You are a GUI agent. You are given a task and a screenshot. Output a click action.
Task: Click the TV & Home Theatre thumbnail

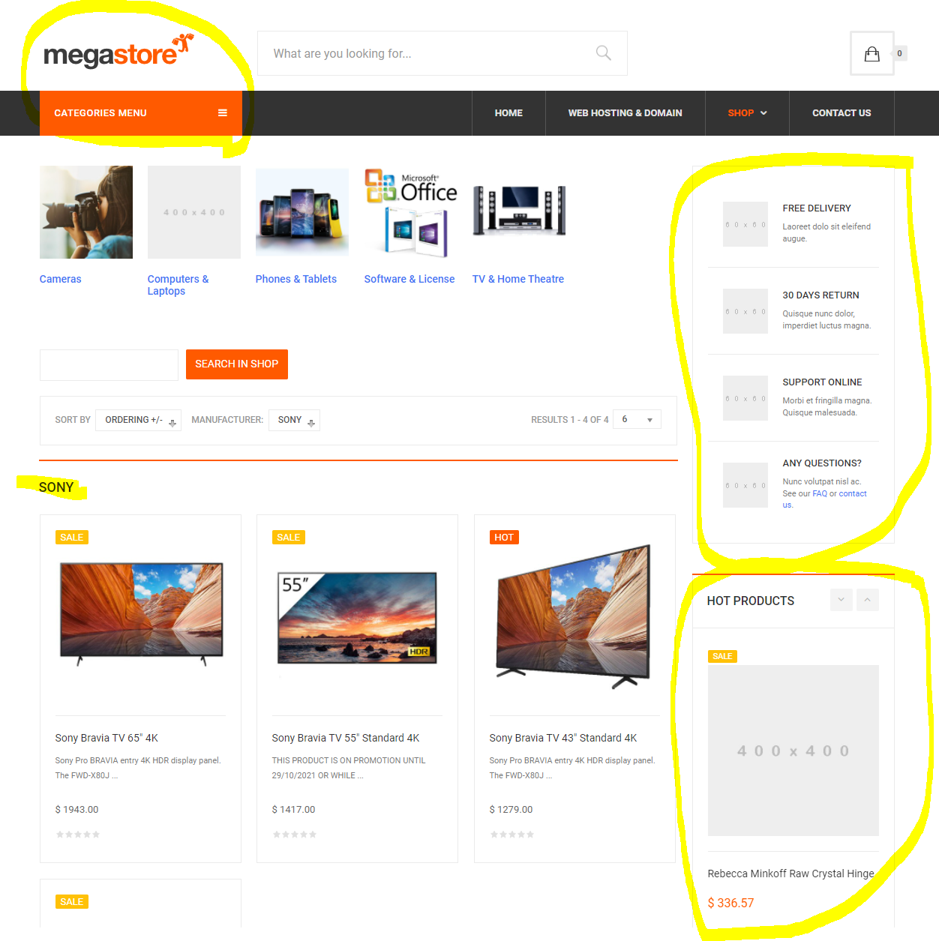[x=519, y=212]
